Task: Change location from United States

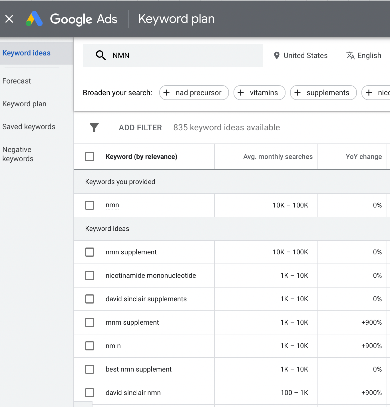Action: point(300,55)
